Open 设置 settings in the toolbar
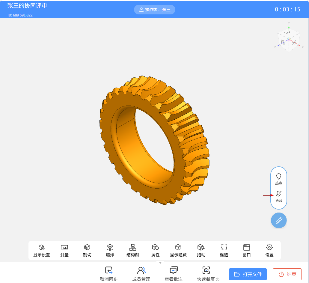The image size is (309, 283). point(269,250)
